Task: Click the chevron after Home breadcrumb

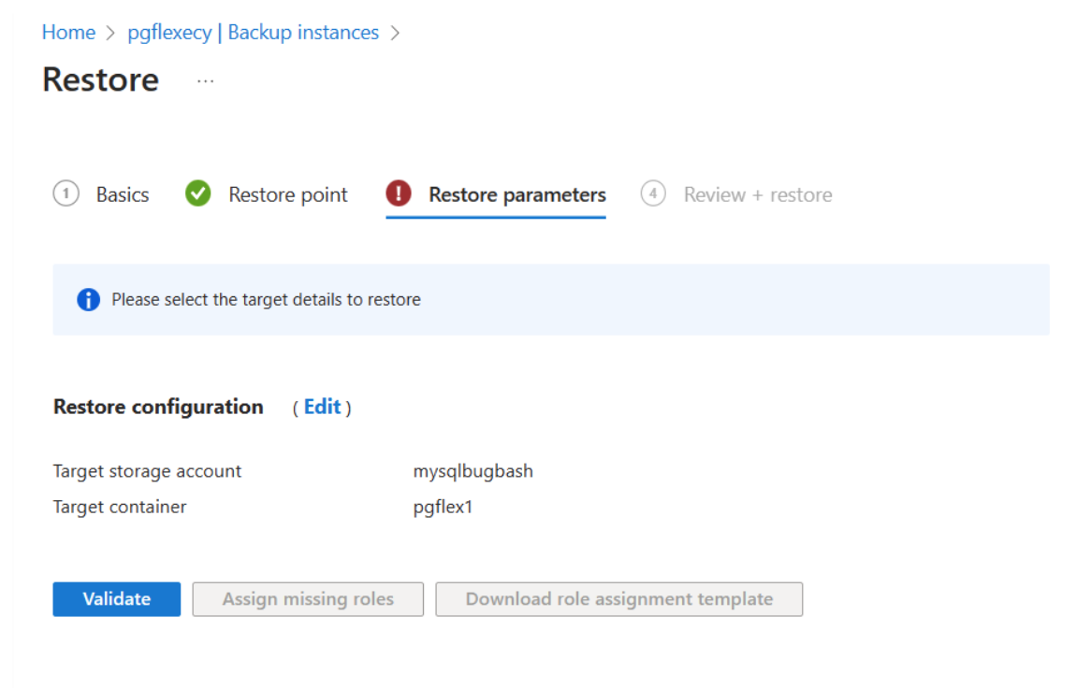Action: point(110,33)
